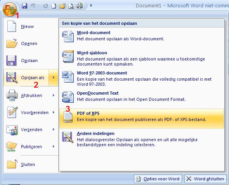Viewport: 229px width, 185px height.
Task: Click description text ending 'Word 97-2003.'
Action: [x=91, y=84]
